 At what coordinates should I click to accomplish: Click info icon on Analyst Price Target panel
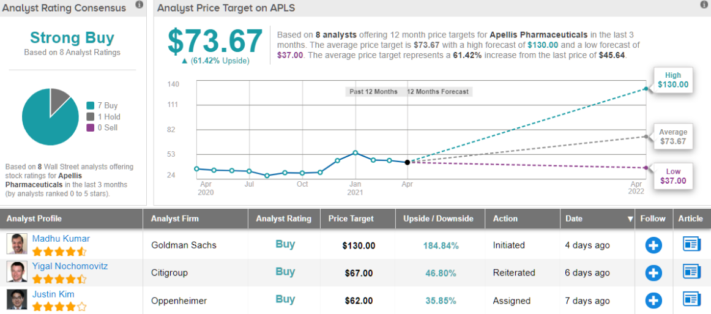coord(704,5)
